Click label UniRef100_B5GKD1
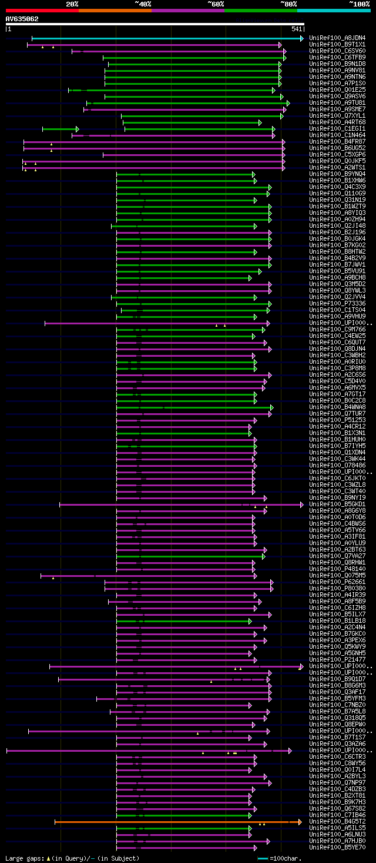Image resolution: width=376 pixels, height=863 pixels. (x=337, y=504)
